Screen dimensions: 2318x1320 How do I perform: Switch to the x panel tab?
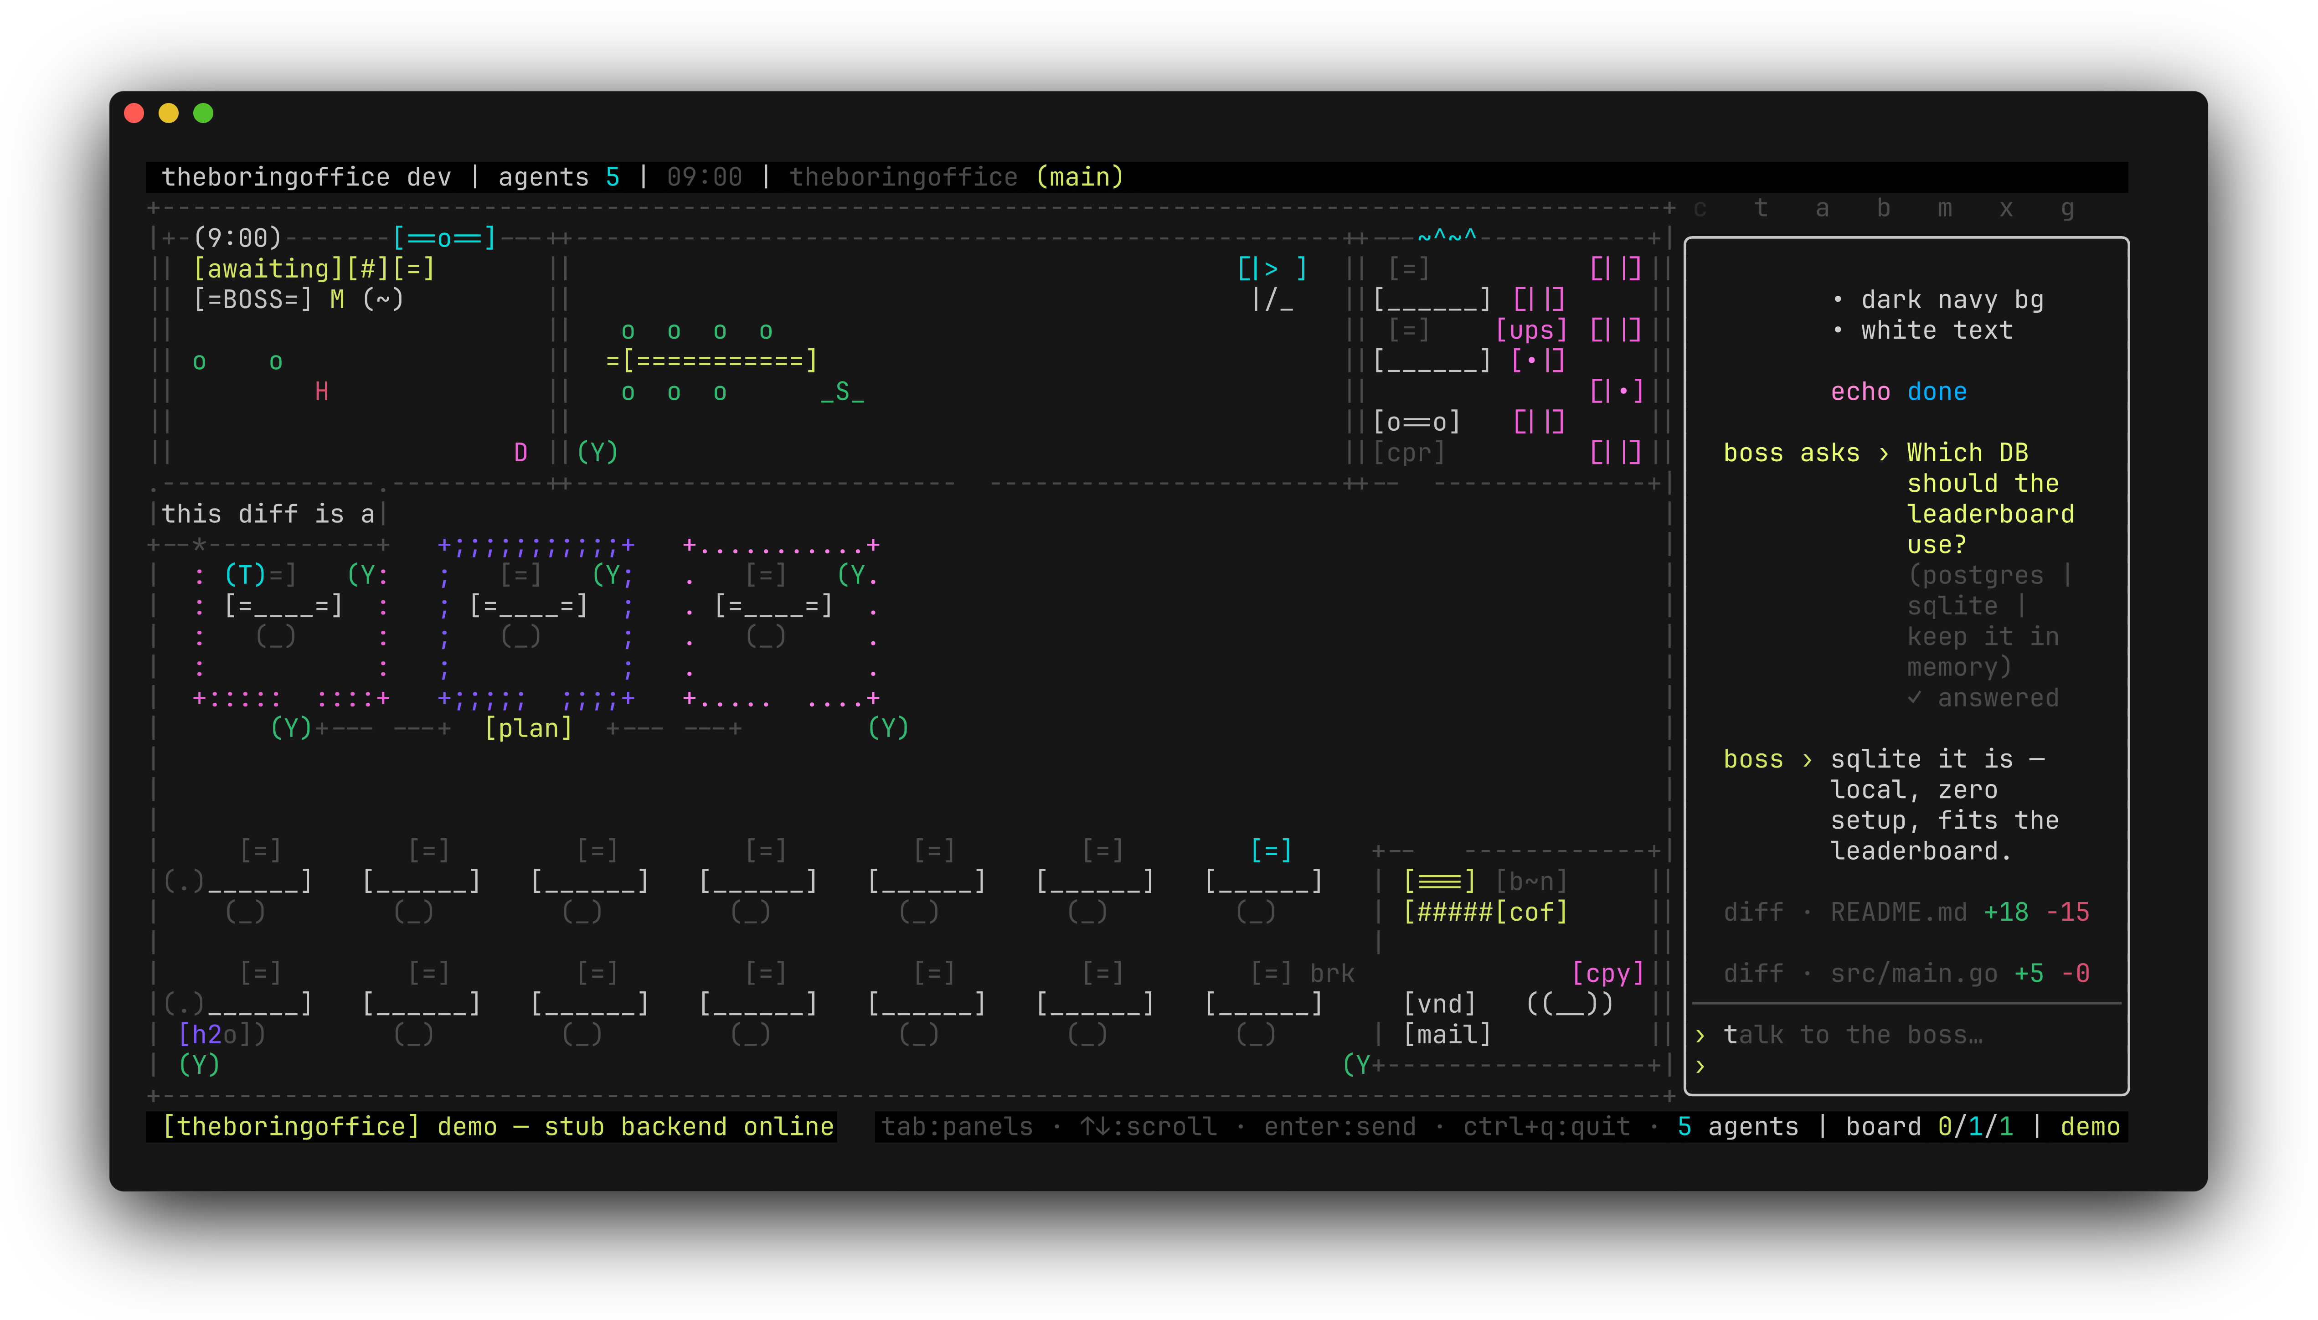coord(2006,208)
